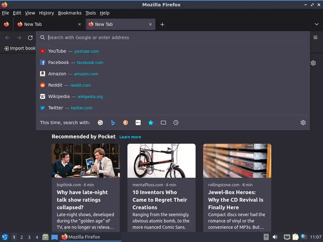Open the History menu
The height and width of the screenshot is (242, 323).
(x=47, y=13)
